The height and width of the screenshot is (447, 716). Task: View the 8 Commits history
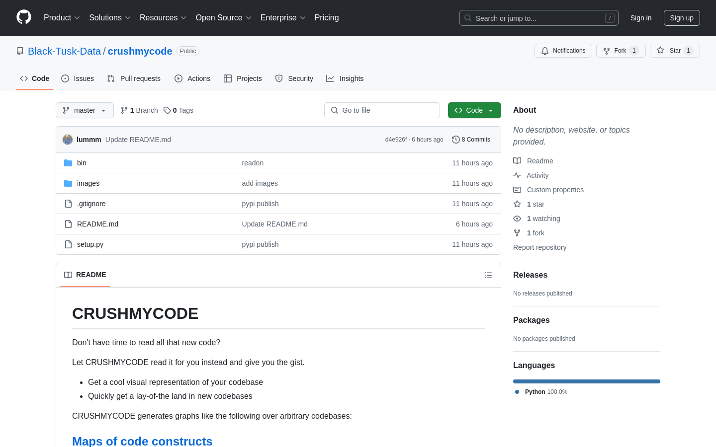[x=471, y=140]
